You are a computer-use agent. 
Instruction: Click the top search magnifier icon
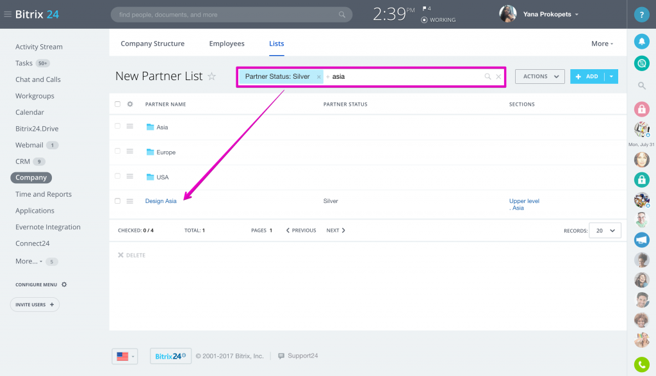pyautogui.click(x=342, y=15)
